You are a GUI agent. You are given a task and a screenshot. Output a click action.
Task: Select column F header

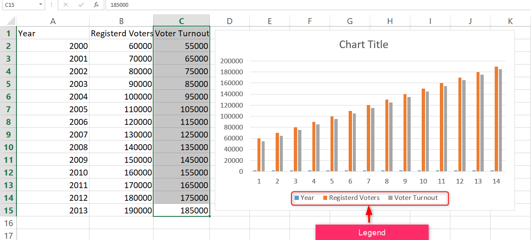(x=310, y=21)
